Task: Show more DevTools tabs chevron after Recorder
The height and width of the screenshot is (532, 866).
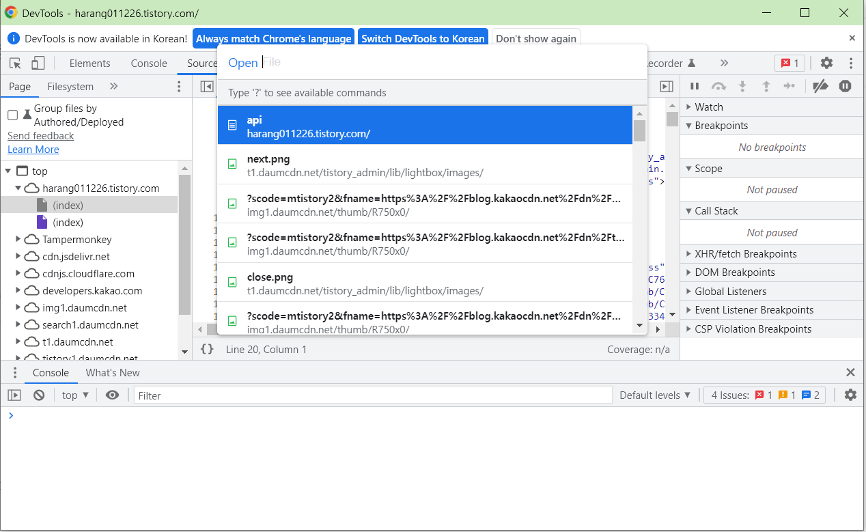Action: (724, 63)
